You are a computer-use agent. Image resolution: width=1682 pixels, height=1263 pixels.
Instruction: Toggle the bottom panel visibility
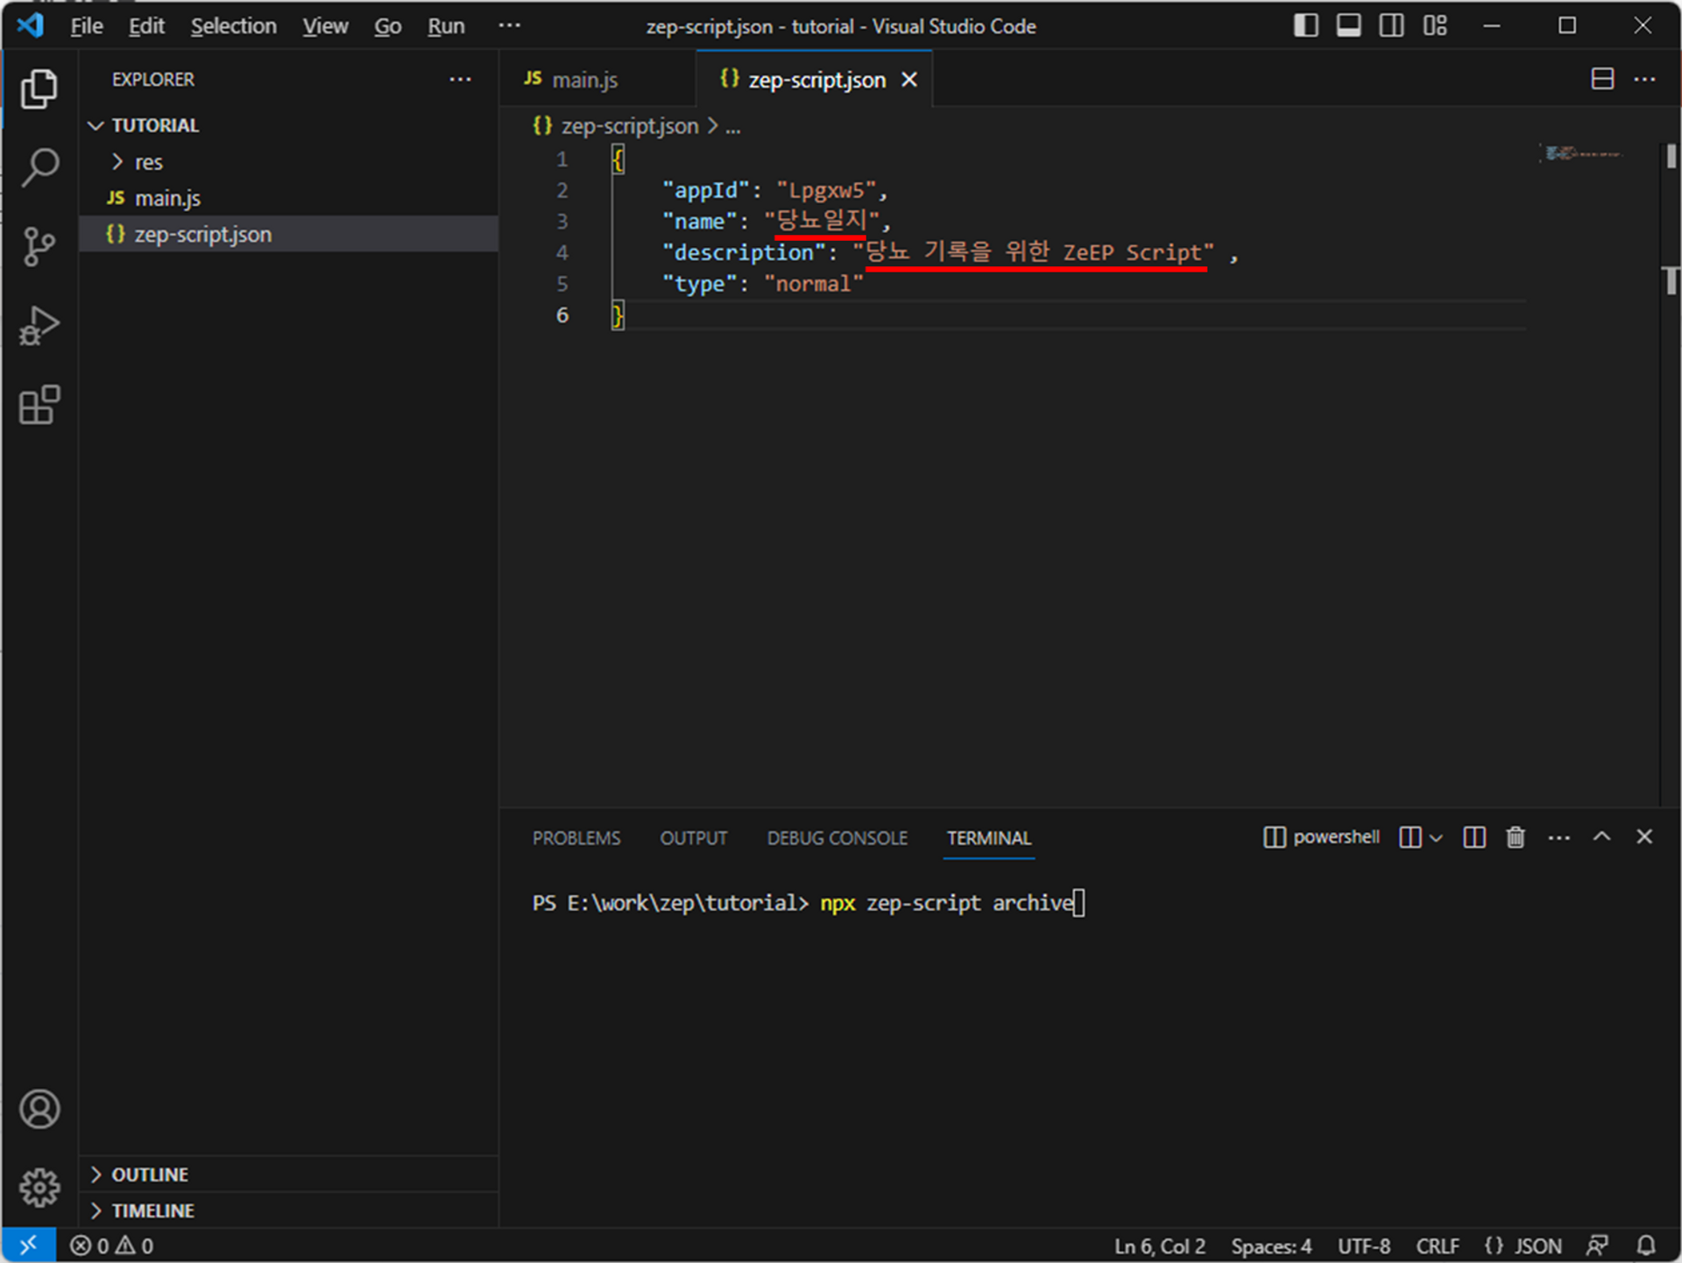coord(1348,25)
